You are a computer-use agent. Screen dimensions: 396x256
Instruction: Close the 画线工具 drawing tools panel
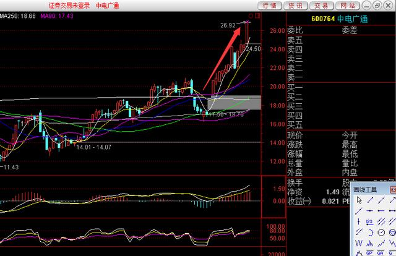(x=394, y=189)
